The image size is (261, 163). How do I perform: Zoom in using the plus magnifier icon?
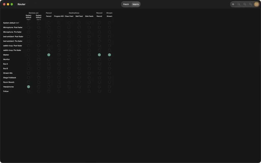[245, 4]
